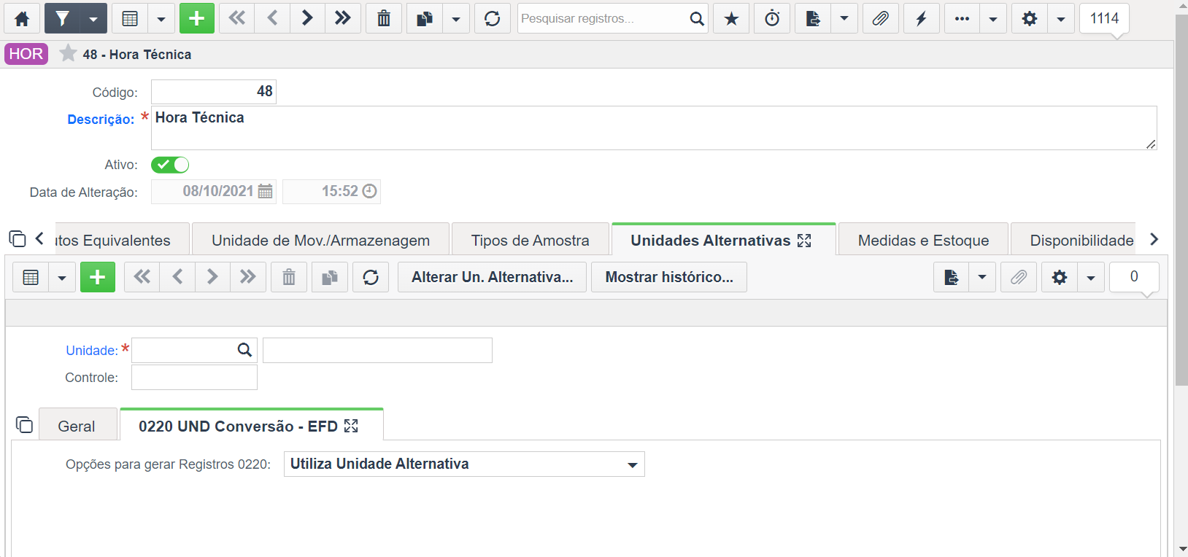Add alternative unit with subform green plus
1188x557 pixels.
point(98,277)
